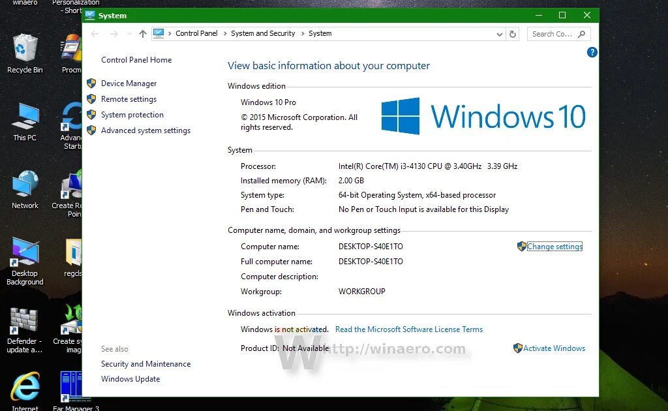The image size is (668, 411).
Task: Click the Advanced system settings shield icon
Action: tap(91, 130)
